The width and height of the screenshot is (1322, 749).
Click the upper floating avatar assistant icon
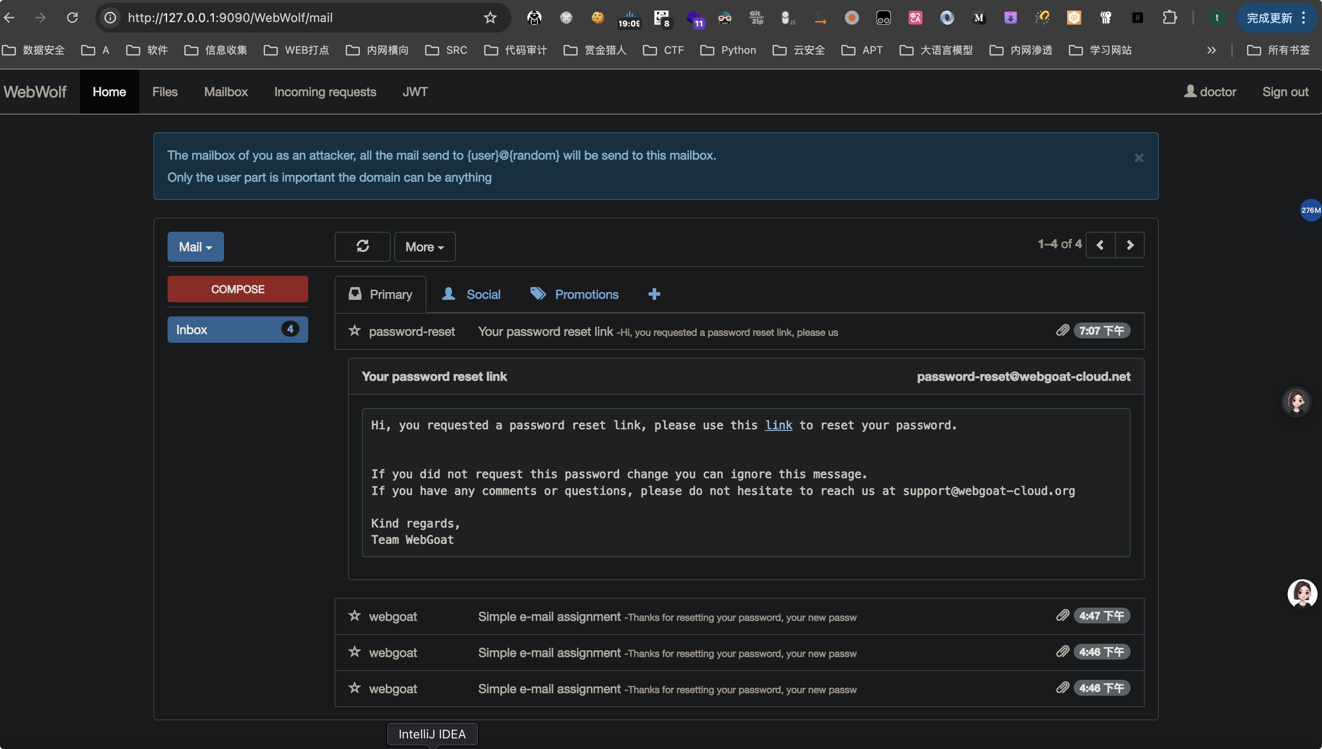click(x=1296, y=402)
